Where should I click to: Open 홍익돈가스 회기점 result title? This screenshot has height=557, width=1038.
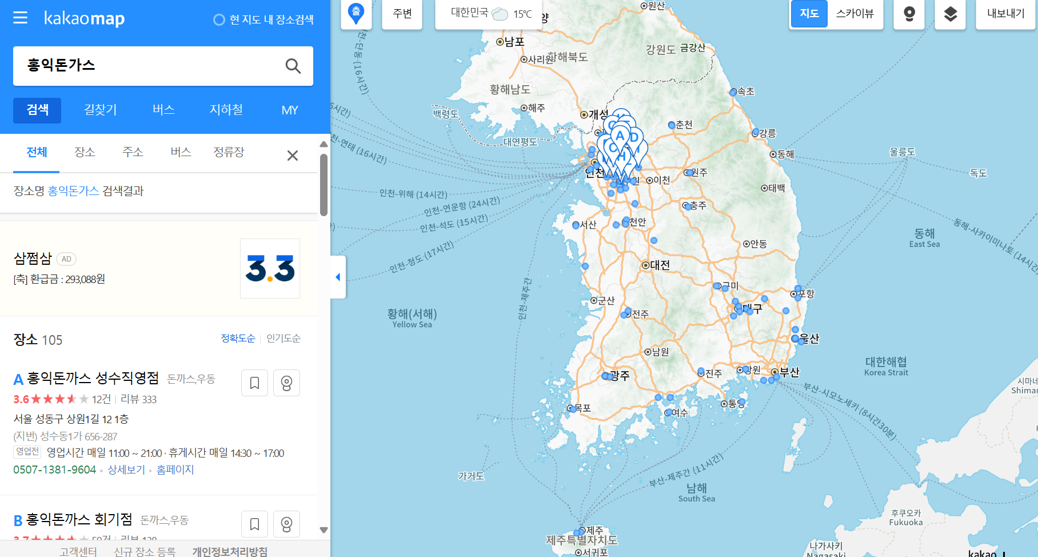click(79, 519)
